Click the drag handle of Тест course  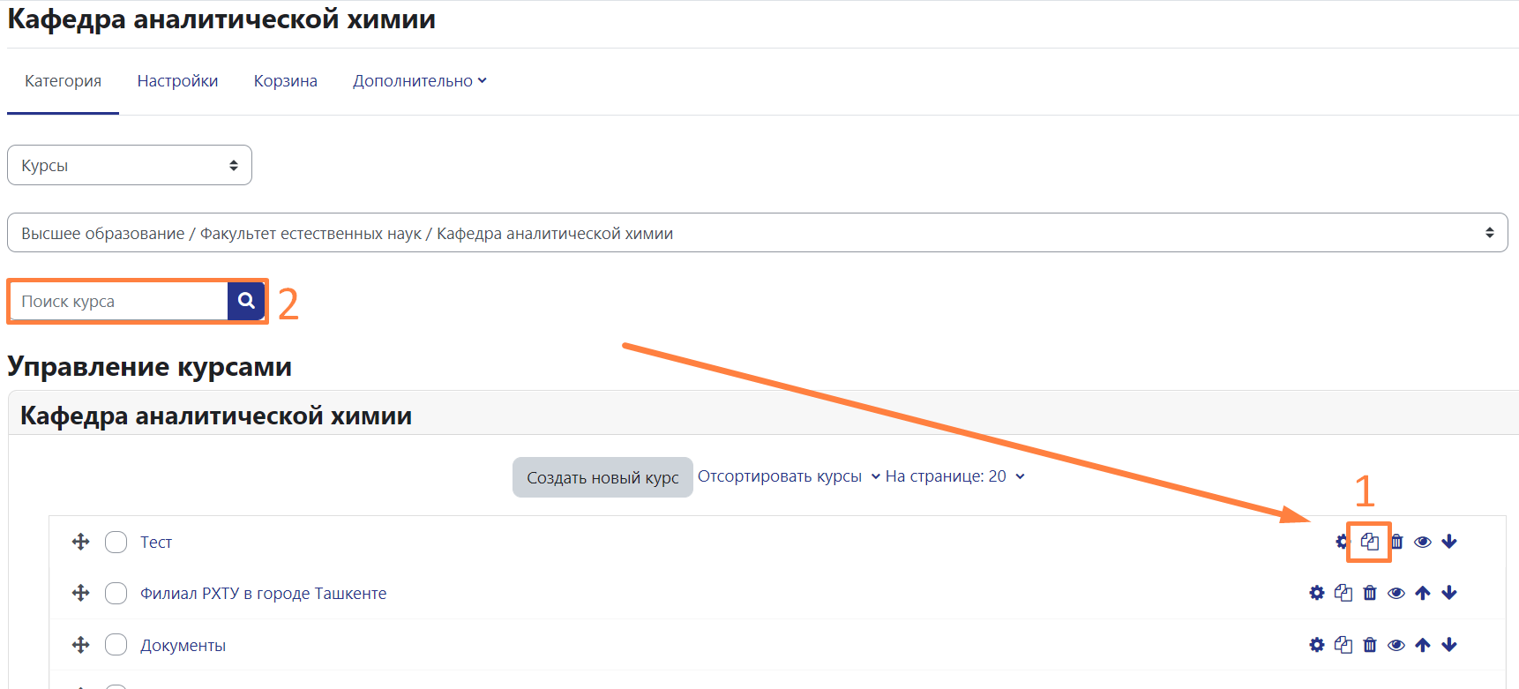tap(81, 542)
